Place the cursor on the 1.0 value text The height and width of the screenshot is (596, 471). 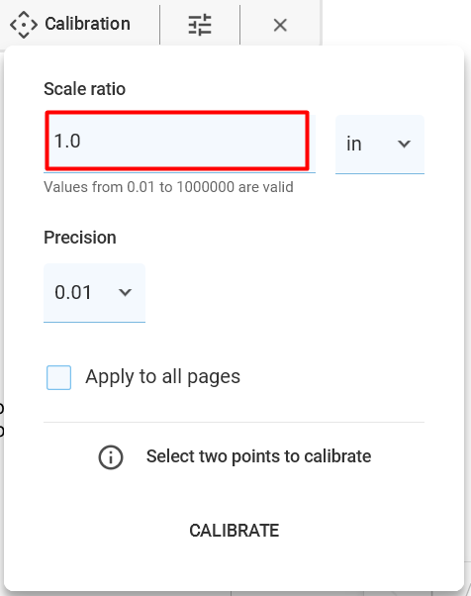[x=67, y=141]
